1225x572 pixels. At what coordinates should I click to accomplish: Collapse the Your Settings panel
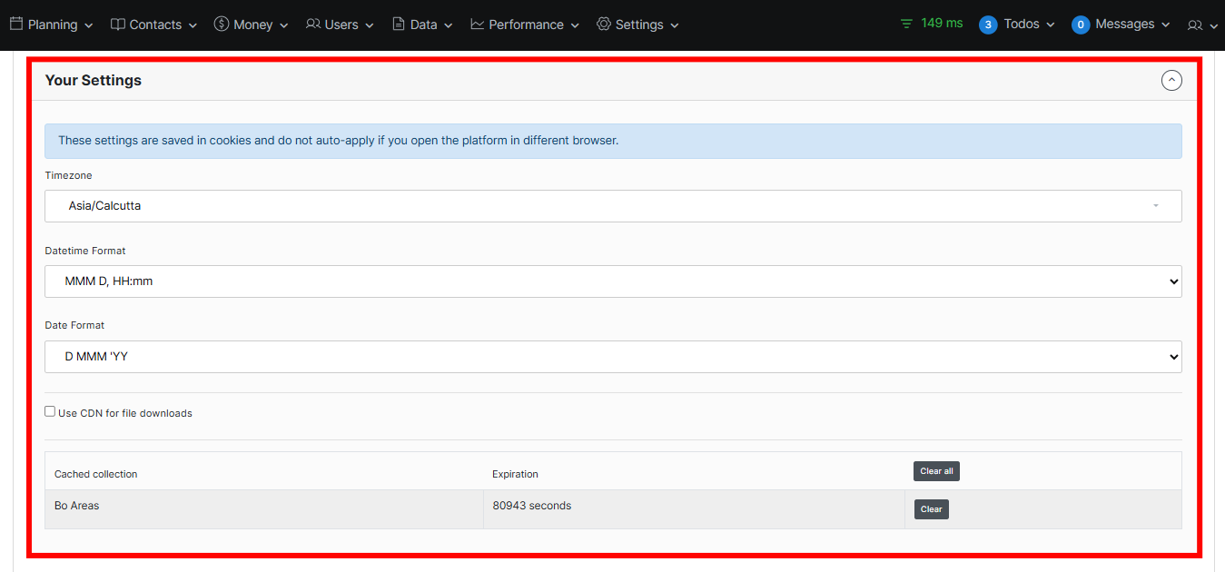point(1171,81)
